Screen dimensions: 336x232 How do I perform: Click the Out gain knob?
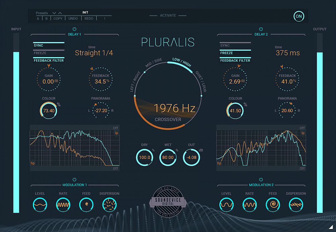pyautogui.click(x=192, y=157)
